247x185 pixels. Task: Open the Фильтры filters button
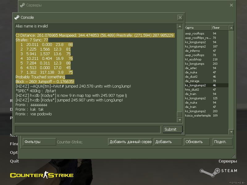pyautogui.click(x=40, y=142)
